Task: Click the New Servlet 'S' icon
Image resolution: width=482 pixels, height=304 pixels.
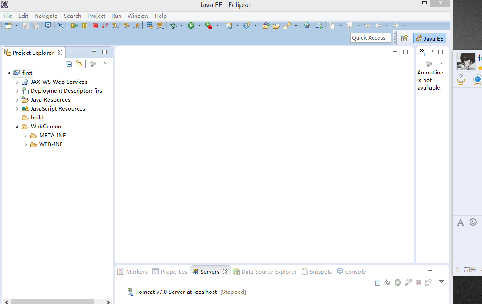Action: pyautogui.click(x=247, y=25)
